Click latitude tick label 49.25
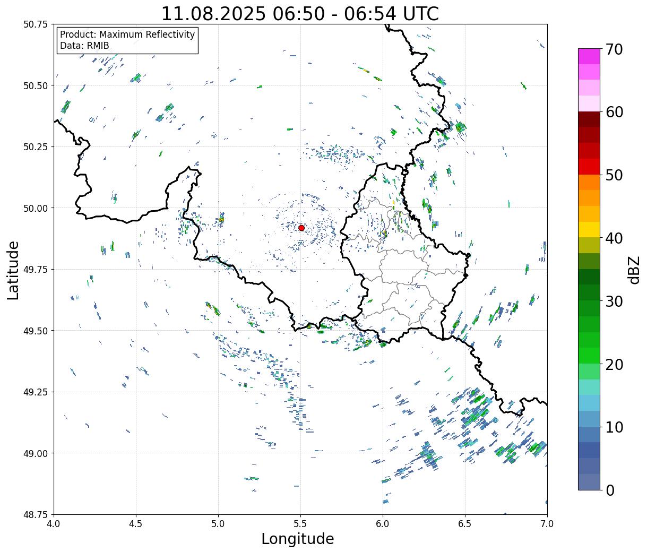 point(36,392)
